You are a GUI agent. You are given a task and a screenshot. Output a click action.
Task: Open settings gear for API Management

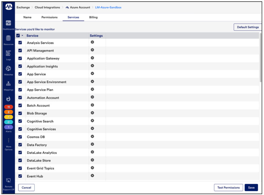(92, 50)
